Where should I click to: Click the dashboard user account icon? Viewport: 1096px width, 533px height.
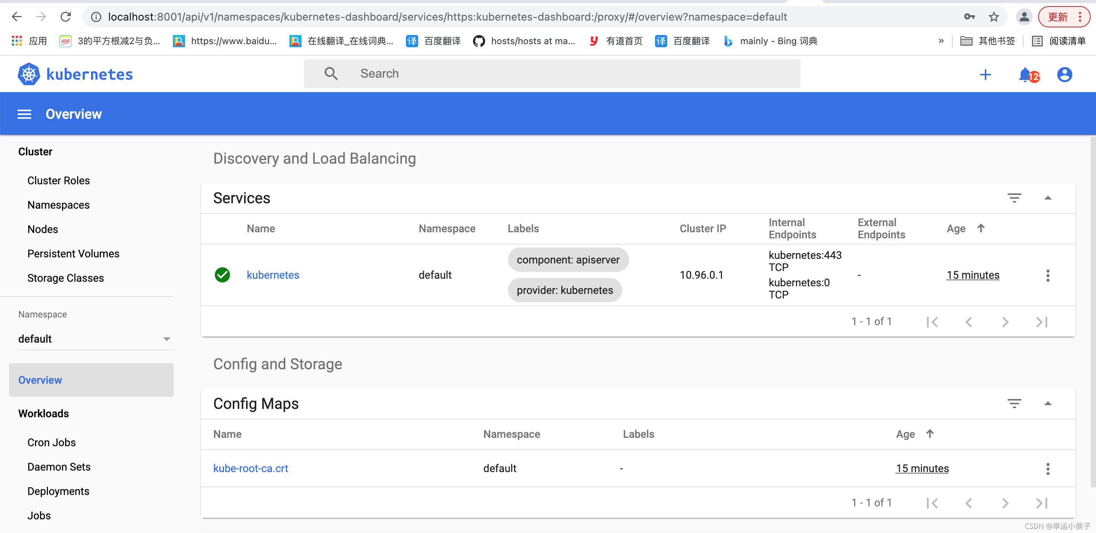coord(1064,75)
